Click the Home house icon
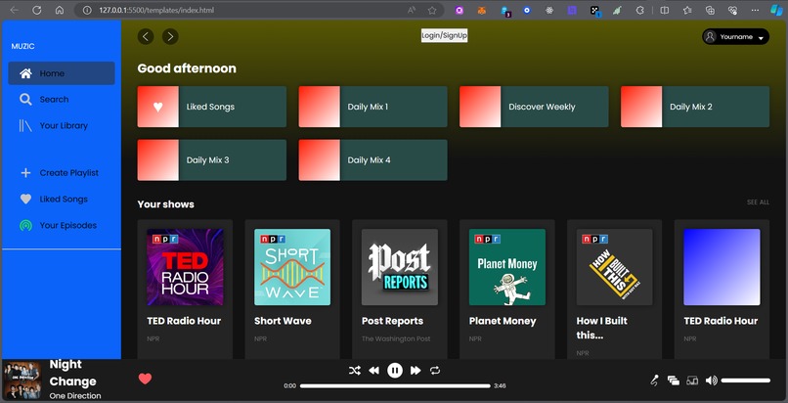This screenshot has width=788, height=403. [25, 73]
